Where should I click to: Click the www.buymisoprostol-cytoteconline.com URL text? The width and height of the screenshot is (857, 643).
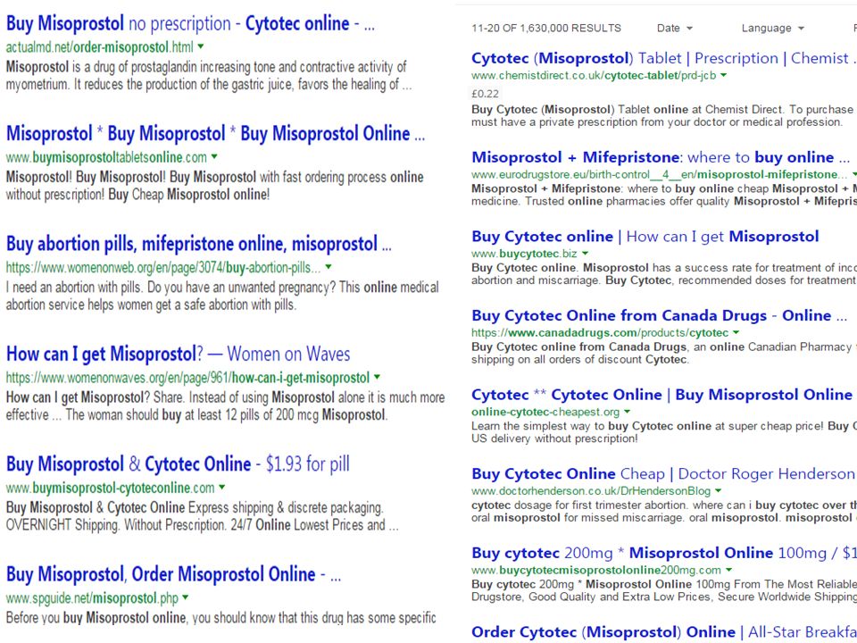(111, 488)
